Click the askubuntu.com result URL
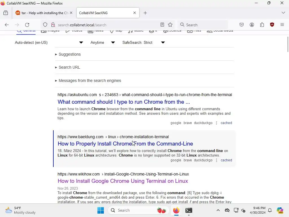The image size is (289, 217). [x=145, y=95]
